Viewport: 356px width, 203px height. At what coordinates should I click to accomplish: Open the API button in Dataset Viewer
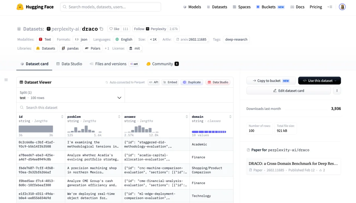(x=154, y=82)
